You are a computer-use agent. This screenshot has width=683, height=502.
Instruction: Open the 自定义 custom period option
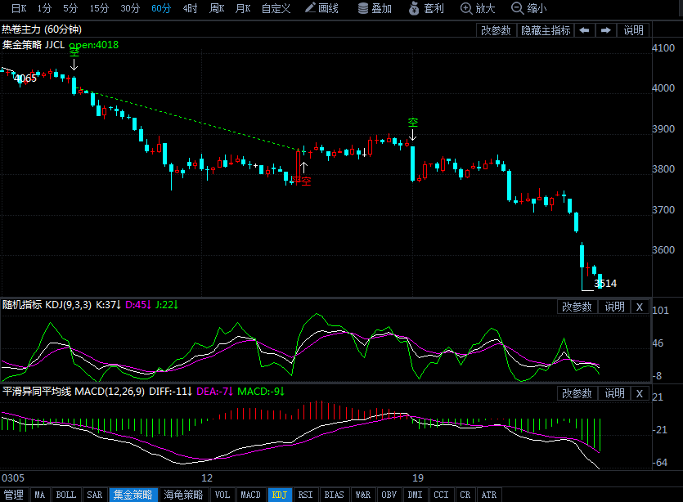(x=276, y=8)
